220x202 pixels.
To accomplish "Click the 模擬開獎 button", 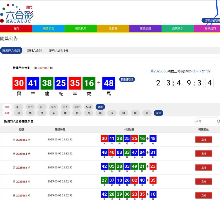I will pos(127,79).
